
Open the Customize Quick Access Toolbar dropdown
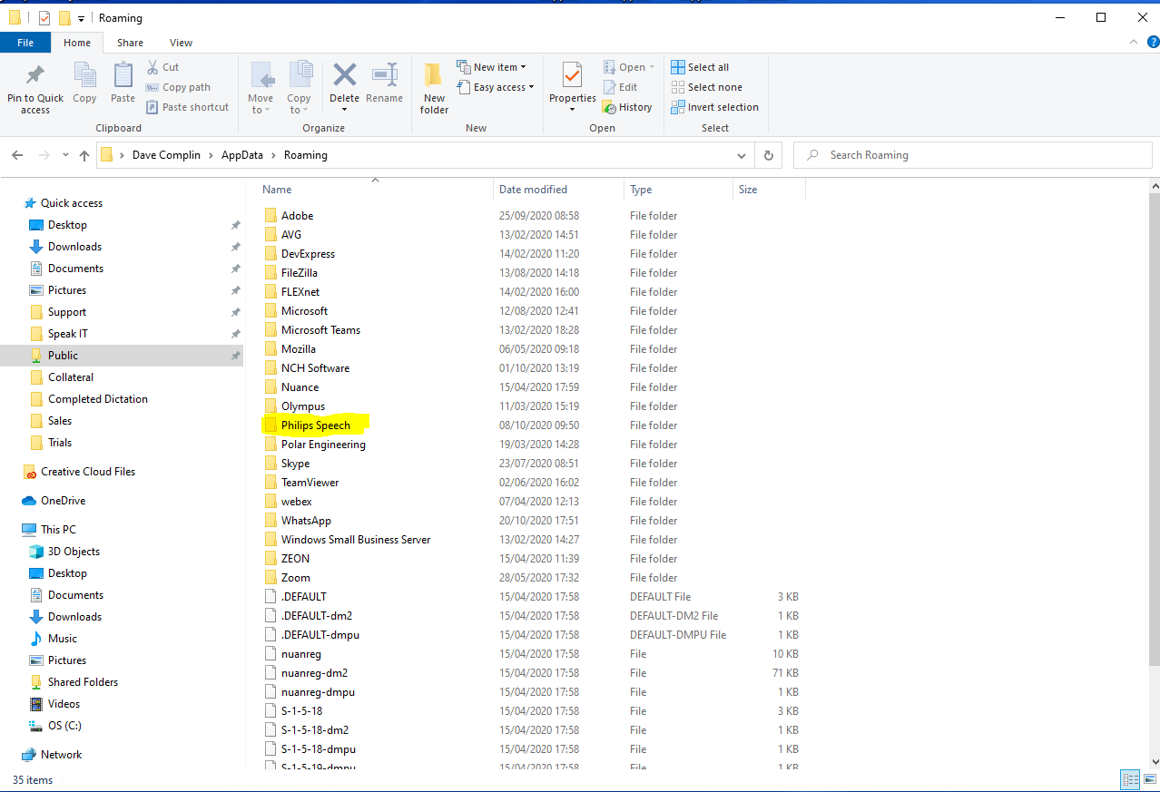[x=82, y=18]
